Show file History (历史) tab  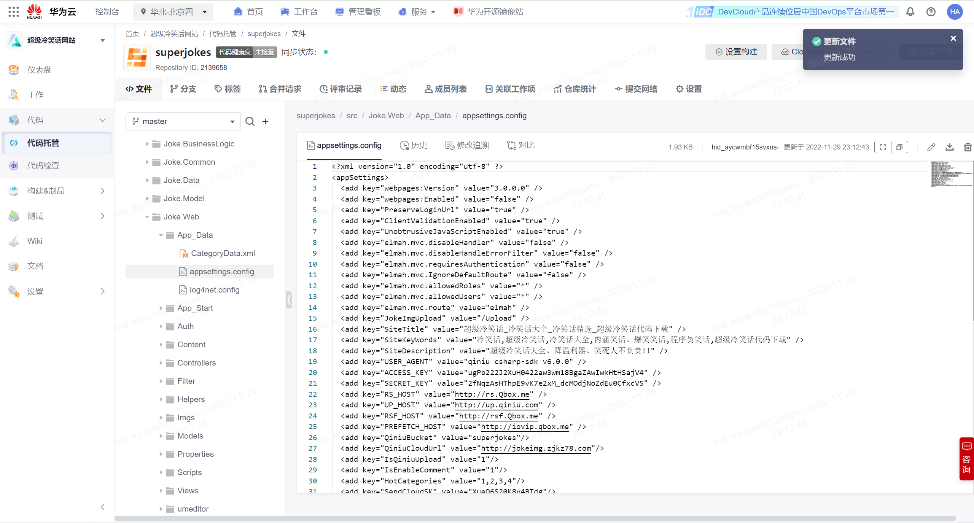pyautogui.click(x=414, y=145)
